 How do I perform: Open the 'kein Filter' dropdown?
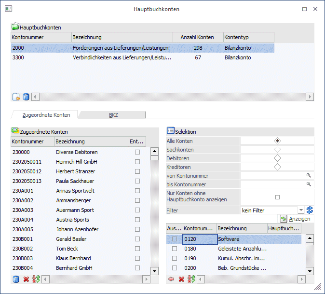coord(301,210)
